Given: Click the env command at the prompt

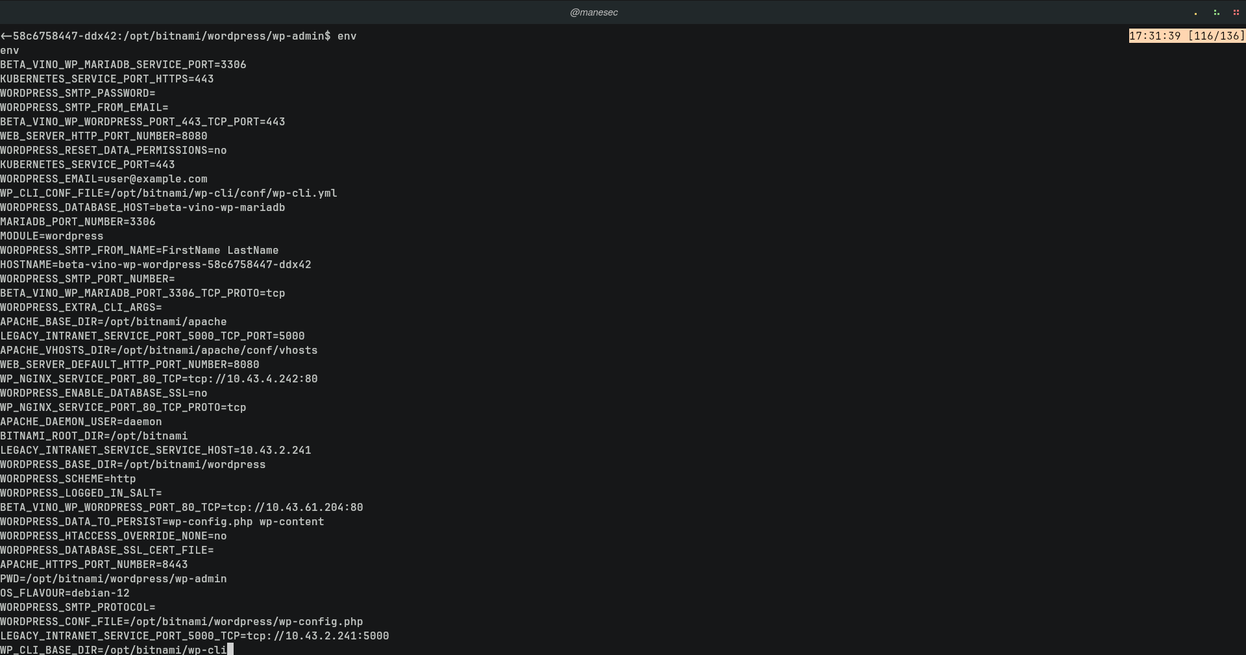Looking at the screenshot, I should [347, 36].
